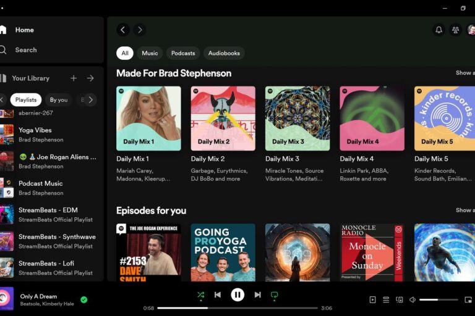The image size is (475, 316).
Task: Open the play queue
Action: 386,300
